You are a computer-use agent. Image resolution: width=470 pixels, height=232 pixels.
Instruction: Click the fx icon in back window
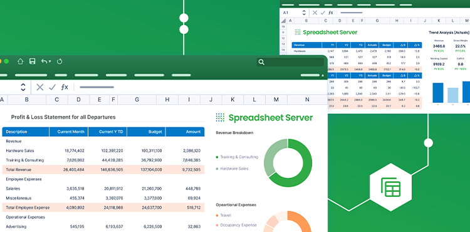pyautogui.click(x=331, y=13)
